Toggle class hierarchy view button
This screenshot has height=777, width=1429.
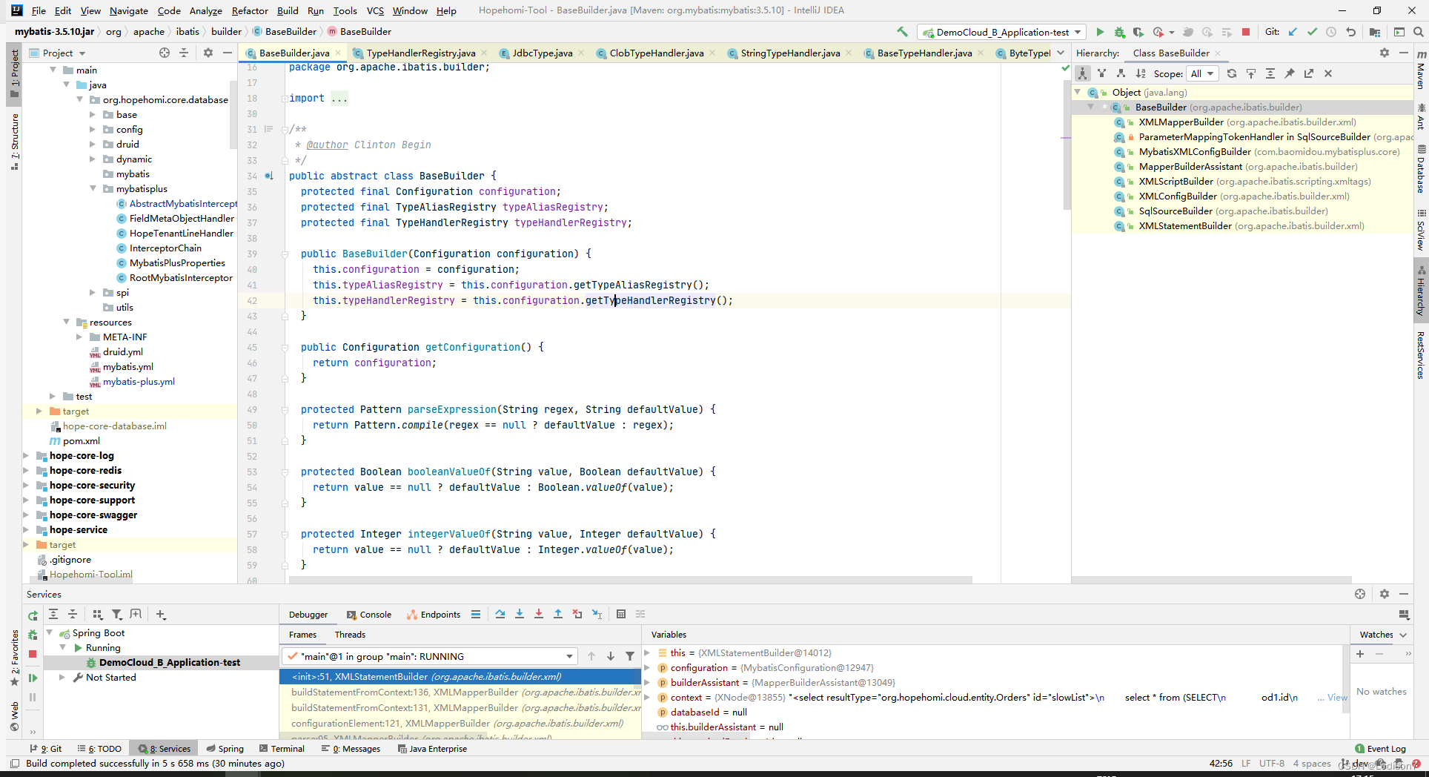click(1083, 73)
